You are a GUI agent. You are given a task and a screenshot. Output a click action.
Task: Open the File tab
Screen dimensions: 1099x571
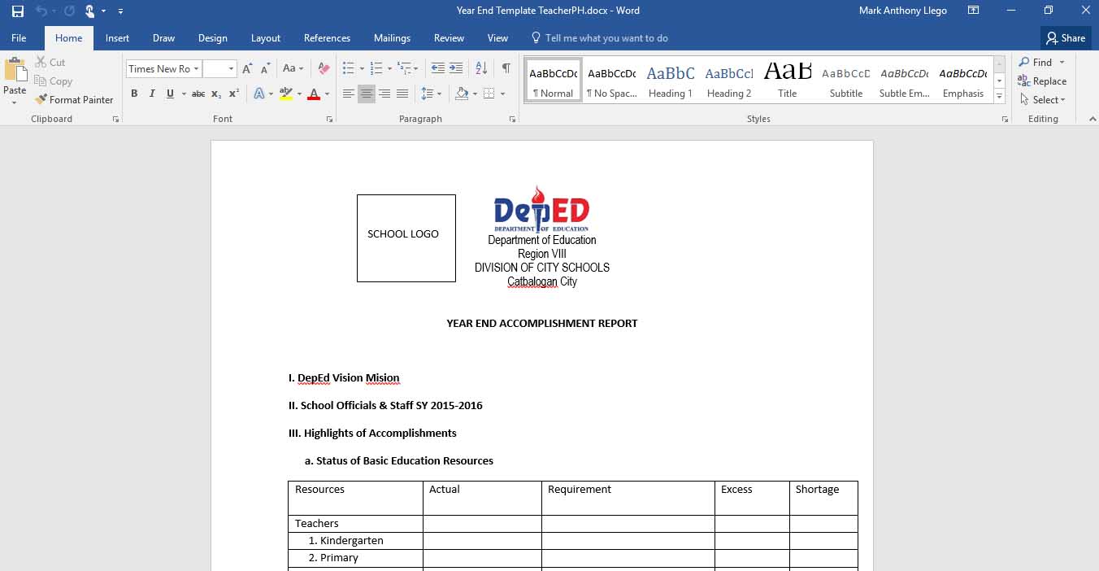point(19,38)
